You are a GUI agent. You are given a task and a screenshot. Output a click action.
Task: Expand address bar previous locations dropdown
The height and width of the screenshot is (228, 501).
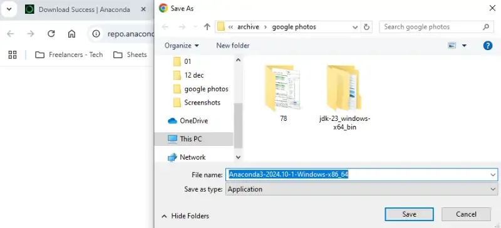(x=355, y=27)
